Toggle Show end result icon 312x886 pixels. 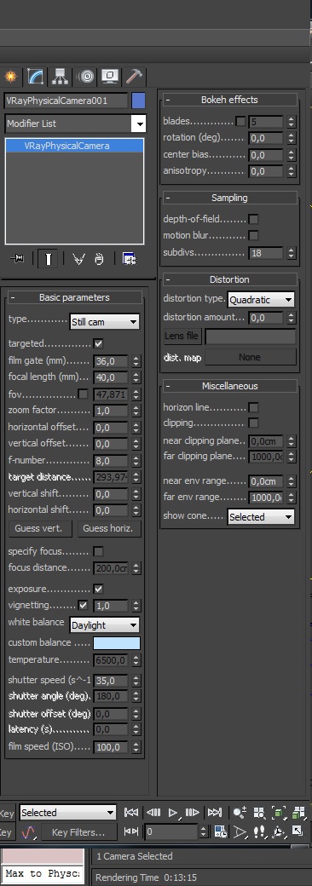pyautogui.click(x=48, y=259)
